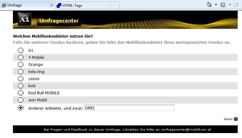Click the 'Anderer Anbieter, und zwar:' label
This screenshot has height=138, width=242.
[x=56, y=108]
